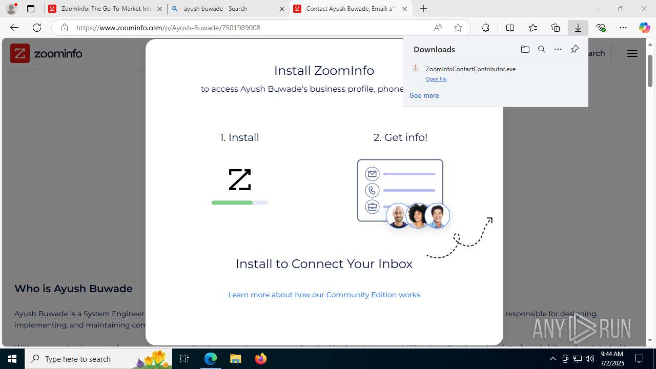Open volume control in system tray
The height and width of the screenshot is (369, 656).
[590, 359]
